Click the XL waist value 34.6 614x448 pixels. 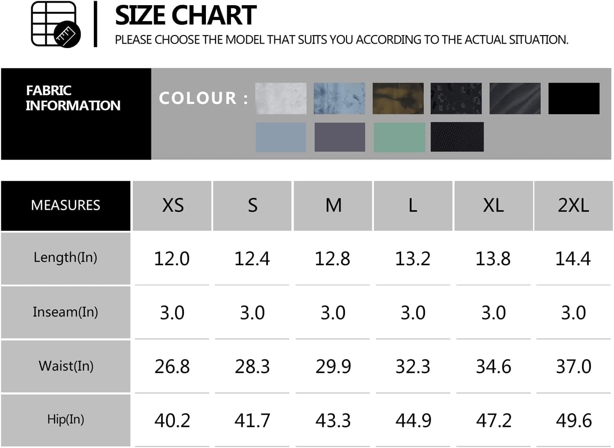pyautogui.click(x=493, y=367)
